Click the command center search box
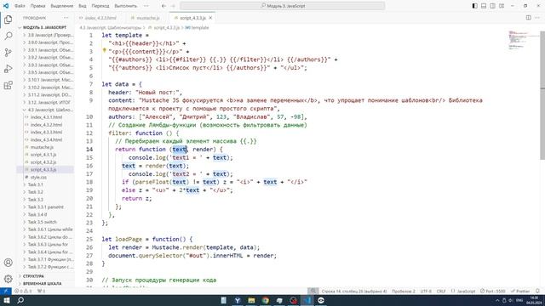 click(282, 6)
